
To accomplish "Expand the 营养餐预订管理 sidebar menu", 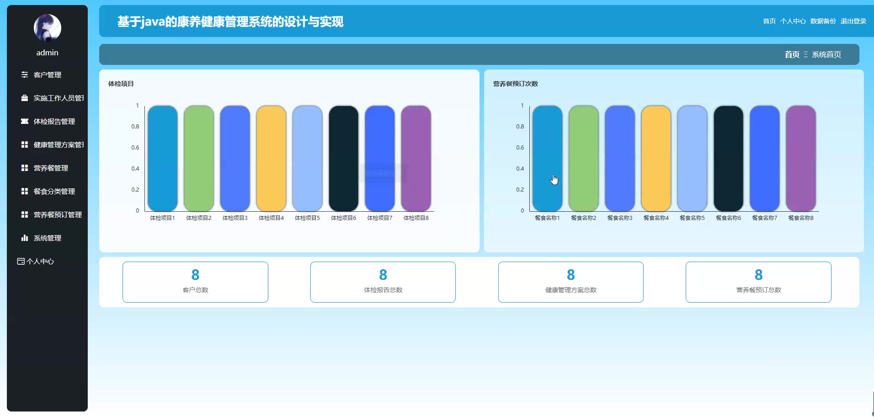I will (58, 214).
